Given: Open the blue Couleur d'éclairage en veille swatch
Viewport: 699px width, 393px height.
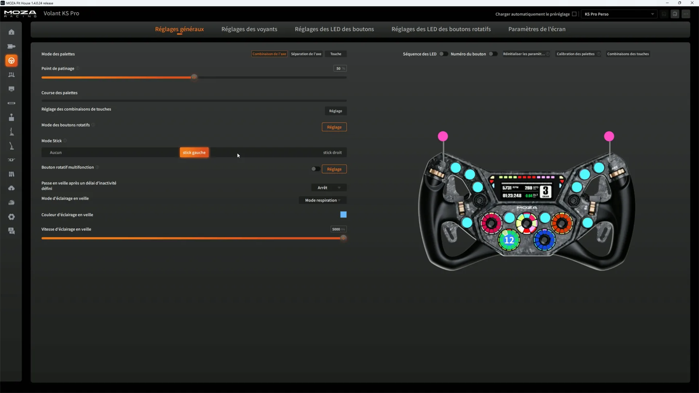Looking at the screenshot, I should [343, 215].
